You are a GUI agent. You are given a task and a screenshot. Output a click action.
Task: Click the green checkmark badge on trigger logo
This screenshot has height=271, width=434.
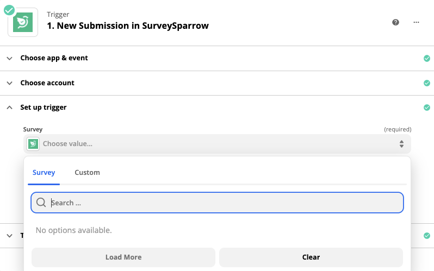[9, 10]
